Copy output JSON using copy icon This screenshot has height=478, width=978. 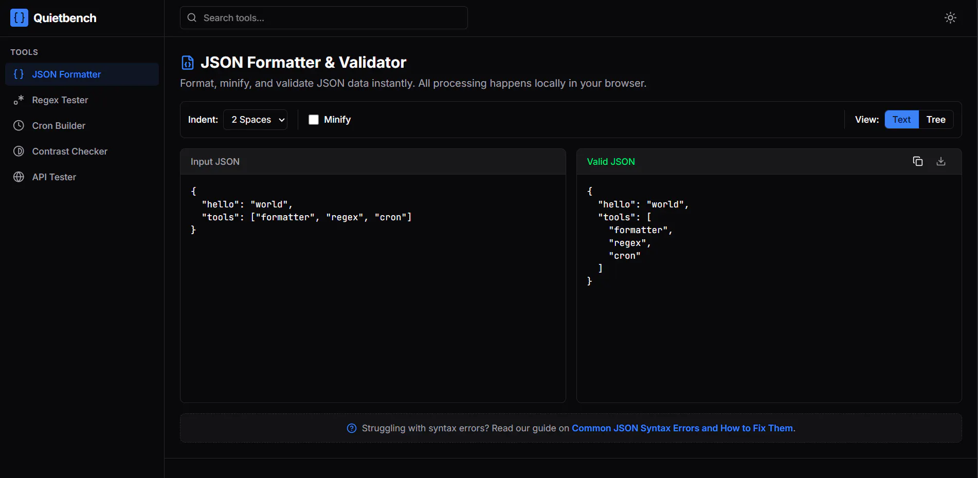pyautogui.click(x=918, y=161)
